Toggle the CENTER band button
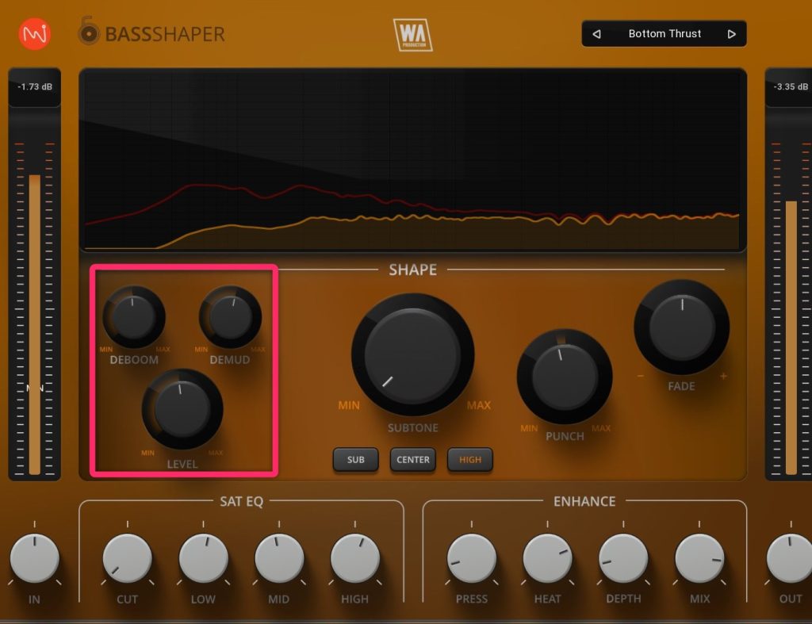The height and width of the screenshot is (624, 812). tap(412, 460)
